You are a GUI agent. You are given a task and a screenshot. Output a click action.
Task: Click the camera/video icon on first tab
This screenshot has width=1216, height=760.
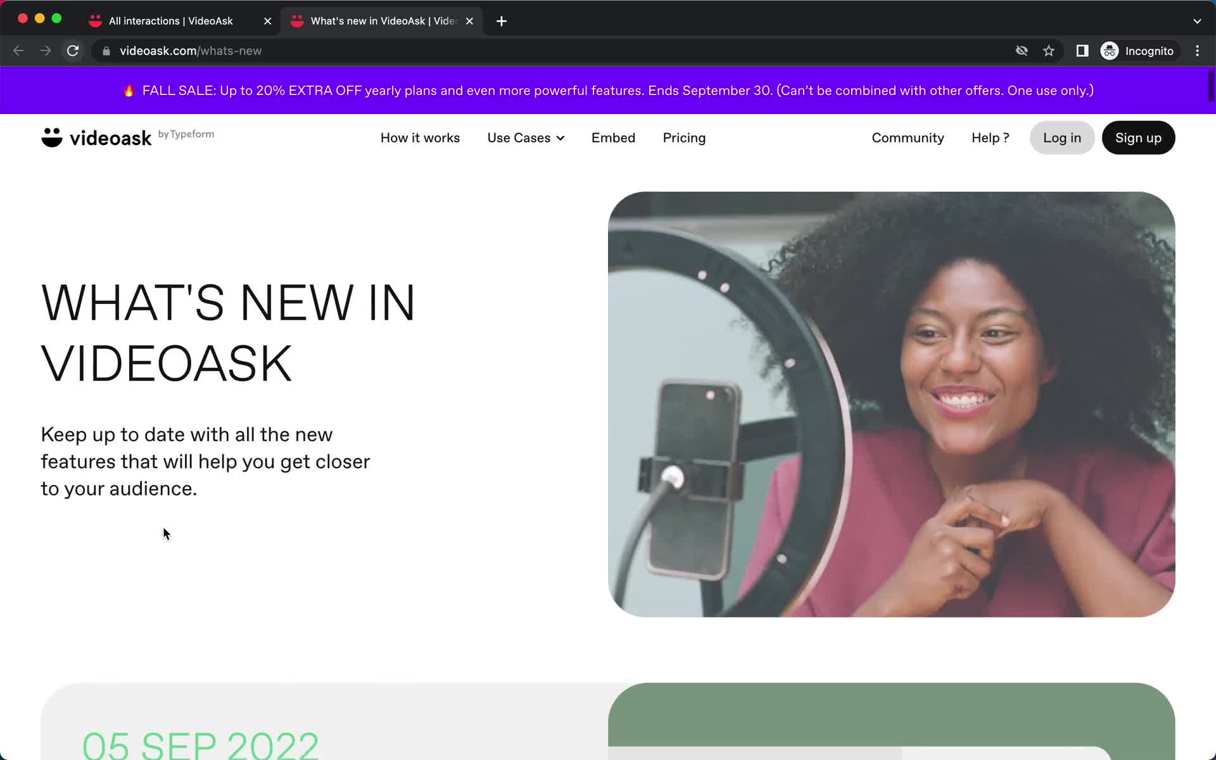[x=96, y=20]
